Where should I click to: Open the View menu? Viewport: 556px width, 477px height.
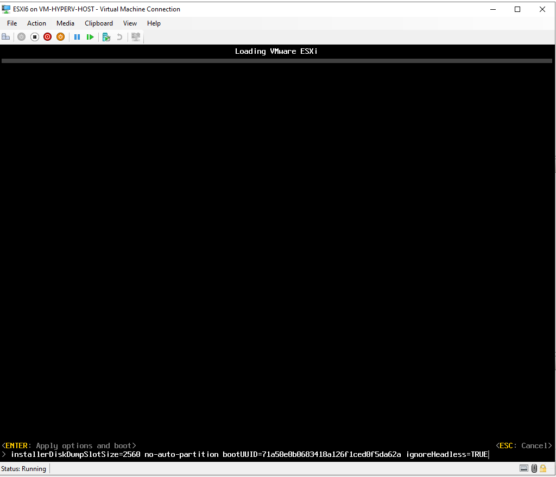[x=130, y=23]
